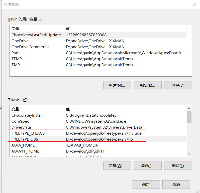This screenshot has width=200, height=193.
Task: Click 删除(D) button for user variables
Action: (178, 85)
